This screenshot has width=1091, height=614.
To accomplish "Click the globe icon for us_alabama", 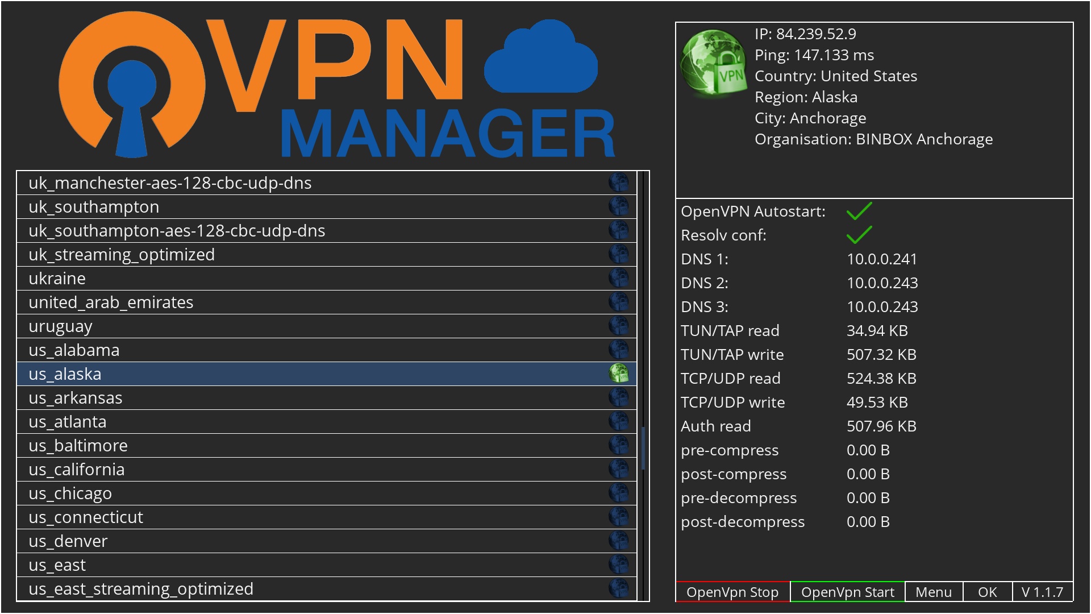I will pos(619,350).
